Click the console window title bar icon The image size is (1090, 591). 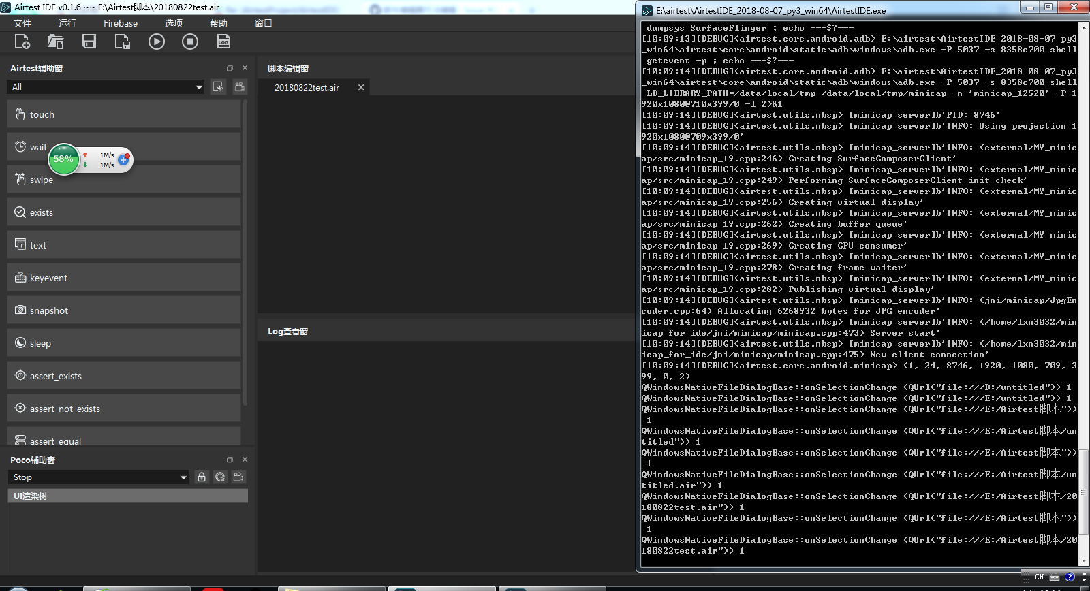pyautogui.click(x=647, y=11)
